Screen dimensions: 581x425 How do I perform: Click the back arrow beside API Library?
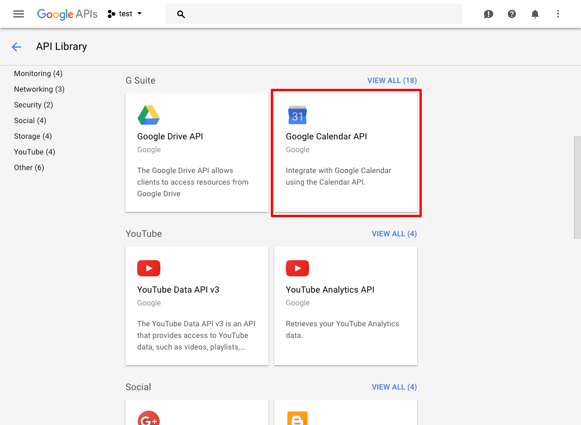click(16, 47)
